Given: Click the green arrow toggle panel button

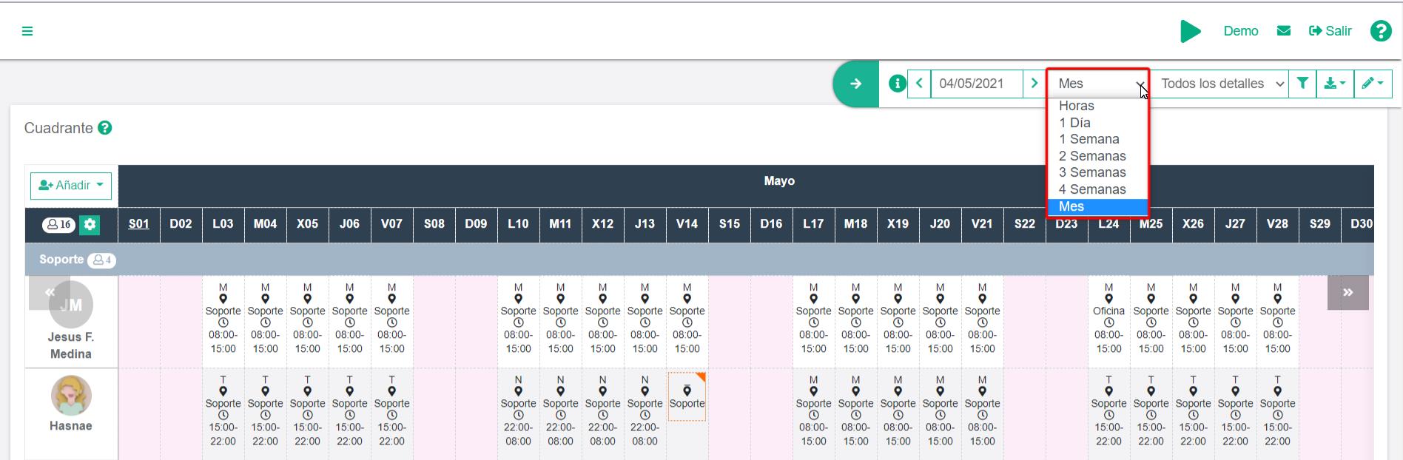Looking at the screenshot, I should coord(855,84).
